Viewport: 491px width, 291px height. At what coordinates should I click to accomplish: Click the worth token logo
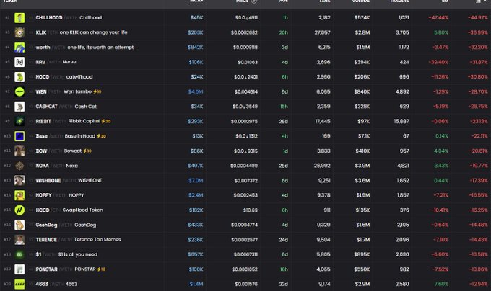click(19, 47)
